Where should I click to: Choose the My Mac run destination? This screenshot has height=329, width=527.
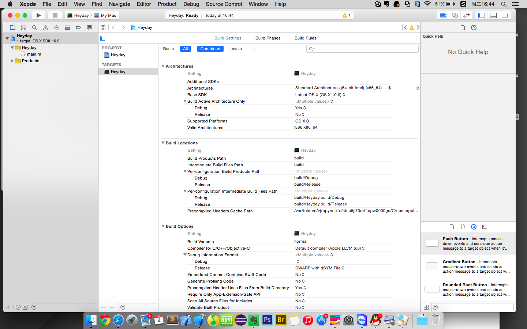click(105, 15)
